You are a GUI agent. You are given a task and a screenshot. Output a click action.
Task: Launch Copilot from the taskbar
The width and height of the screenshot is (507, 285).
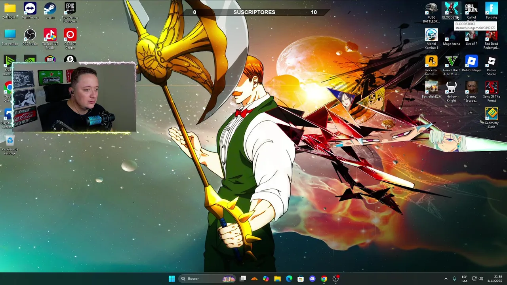coord(266,279)
